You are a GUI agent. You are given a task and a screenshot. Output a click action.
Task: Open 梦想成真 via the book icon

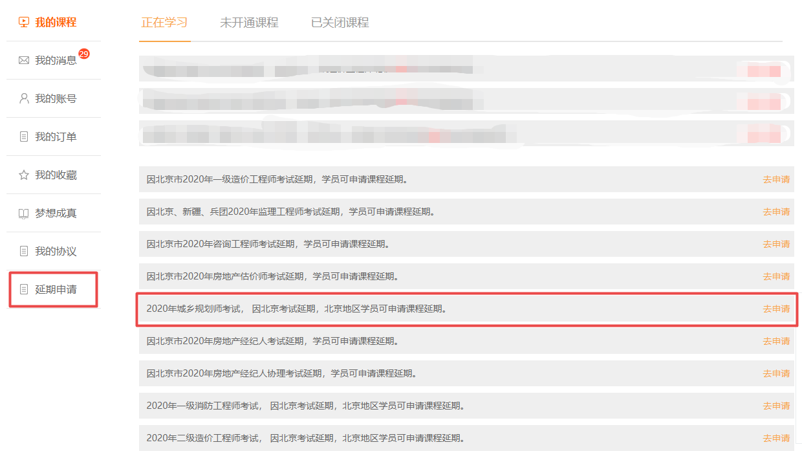click(x=24, y=213)
